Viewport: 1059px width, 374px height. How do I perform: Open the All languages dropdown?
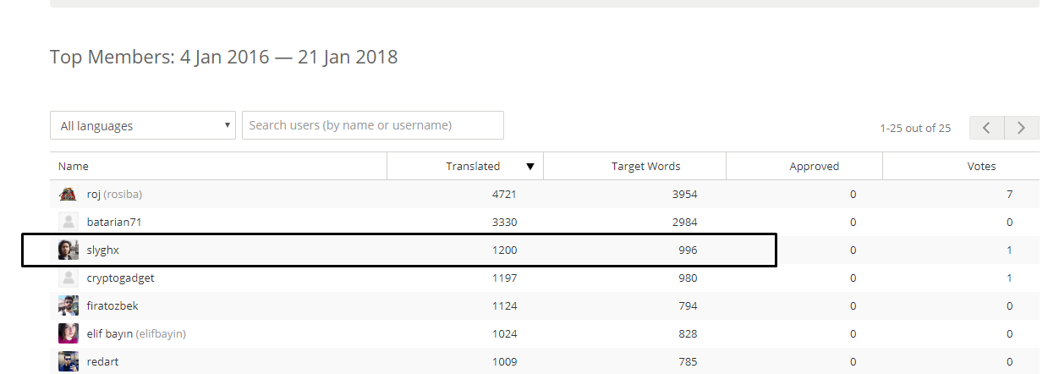tap(142, 126)
